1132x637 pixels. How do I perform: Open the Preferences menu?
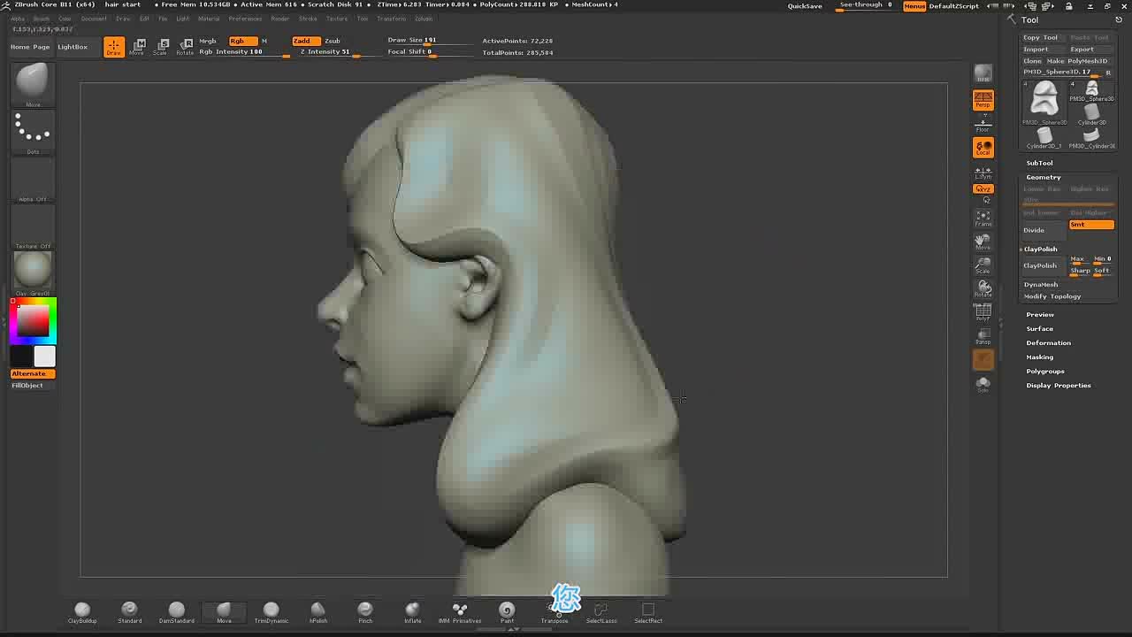click(x=245, y=19)
